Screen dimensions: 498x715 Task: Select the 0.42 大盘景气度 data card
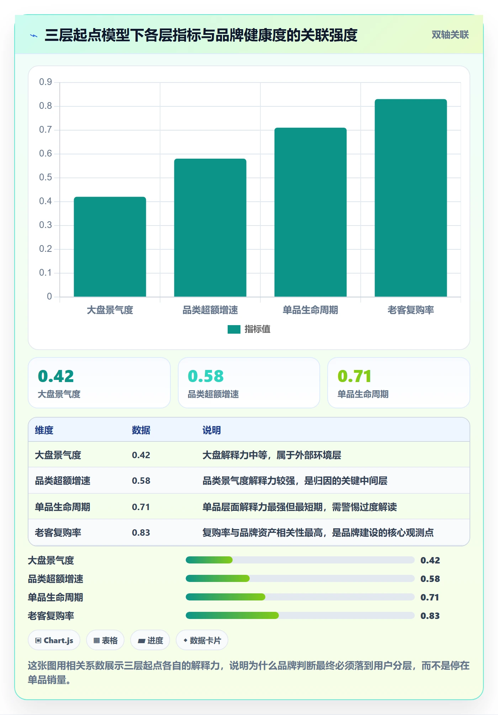pos(99,383)
